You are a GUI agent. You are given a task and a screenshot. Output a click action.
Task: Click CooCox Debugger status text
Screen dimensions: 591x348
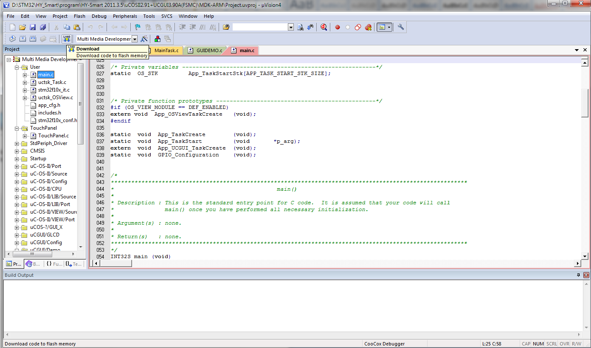(384, 344)
